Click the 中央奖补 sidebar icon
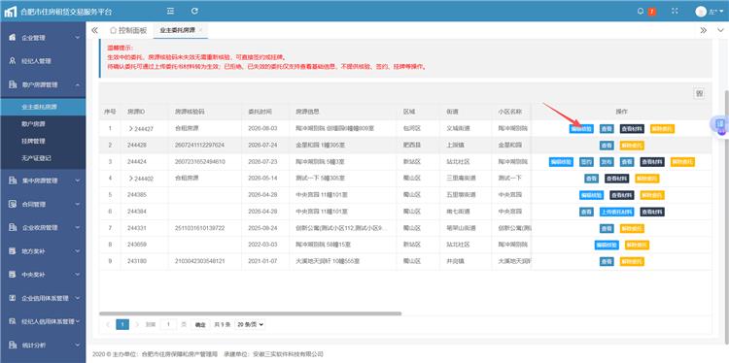Viewport: 729px width, 363px height. pyautogui.click(x=13, y=275)
